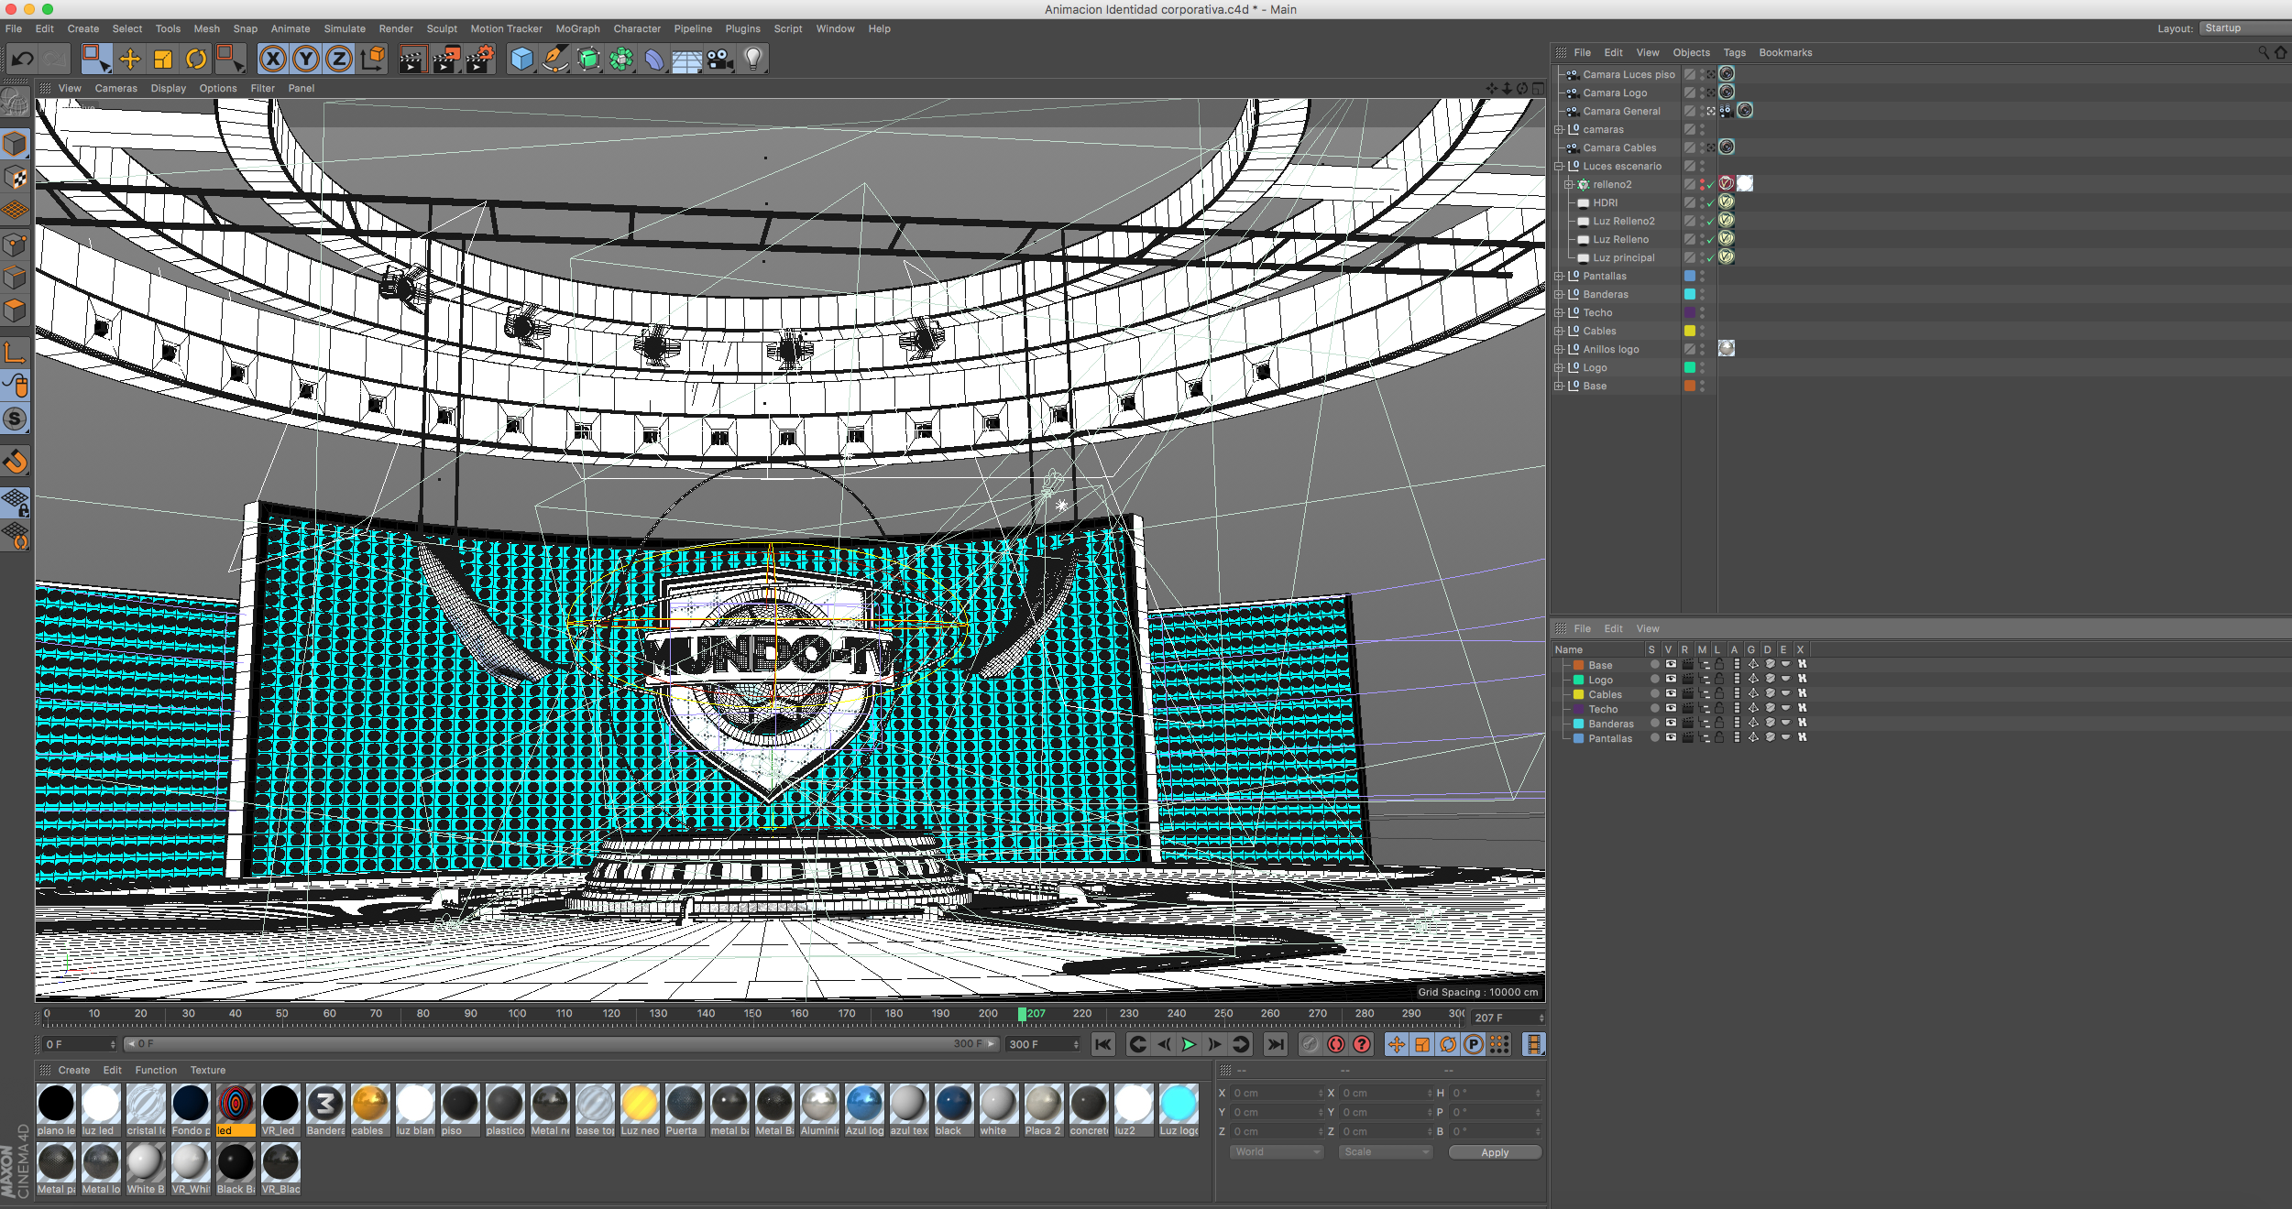Screen dimensions: 2292x1209
Task: Click frame 100 on the timeline
Action: click(517, 1014)
